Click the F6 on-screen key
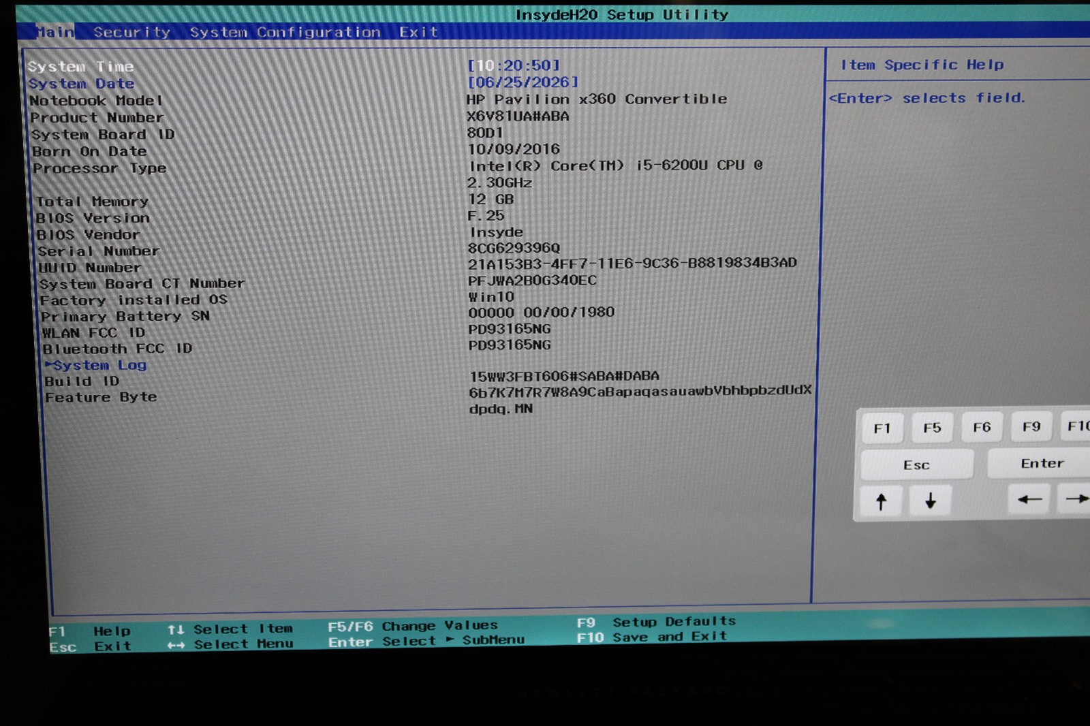Image resolution: width=1090 pixels, height=726 pixels. point(982,427)
